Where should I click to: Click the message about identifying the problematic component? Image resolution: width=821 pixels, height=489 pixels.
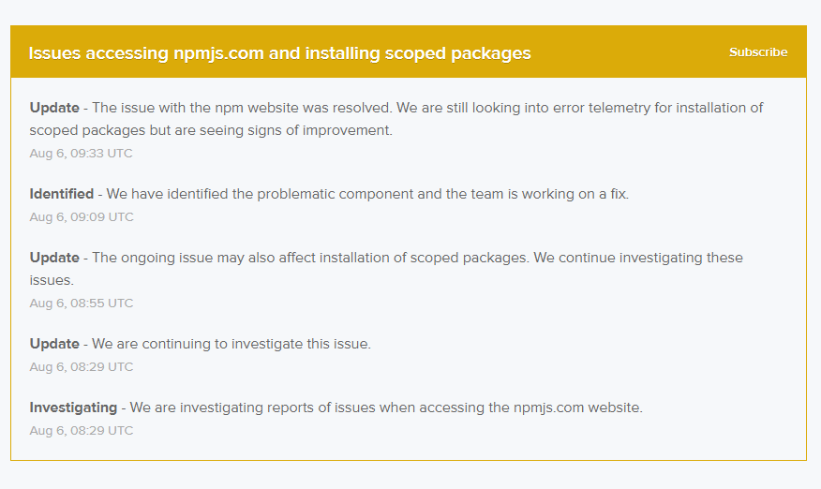tap(367, 194)
